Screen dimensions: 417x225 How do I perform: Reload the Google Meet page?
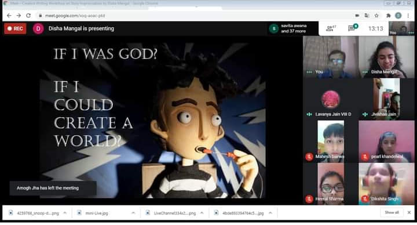[28, 16]
